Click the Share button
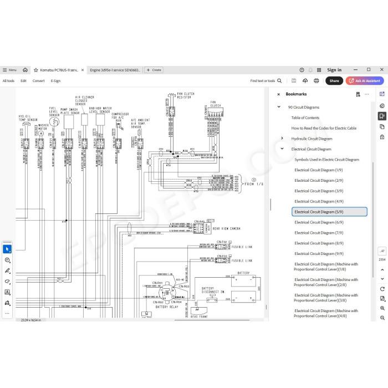The image size is (388, 388). click(x=334, y=81)
